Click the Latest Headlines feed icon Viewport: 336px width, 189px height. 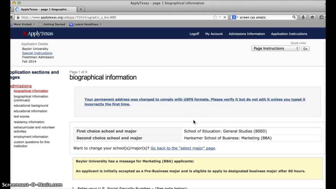coord(71,24)
